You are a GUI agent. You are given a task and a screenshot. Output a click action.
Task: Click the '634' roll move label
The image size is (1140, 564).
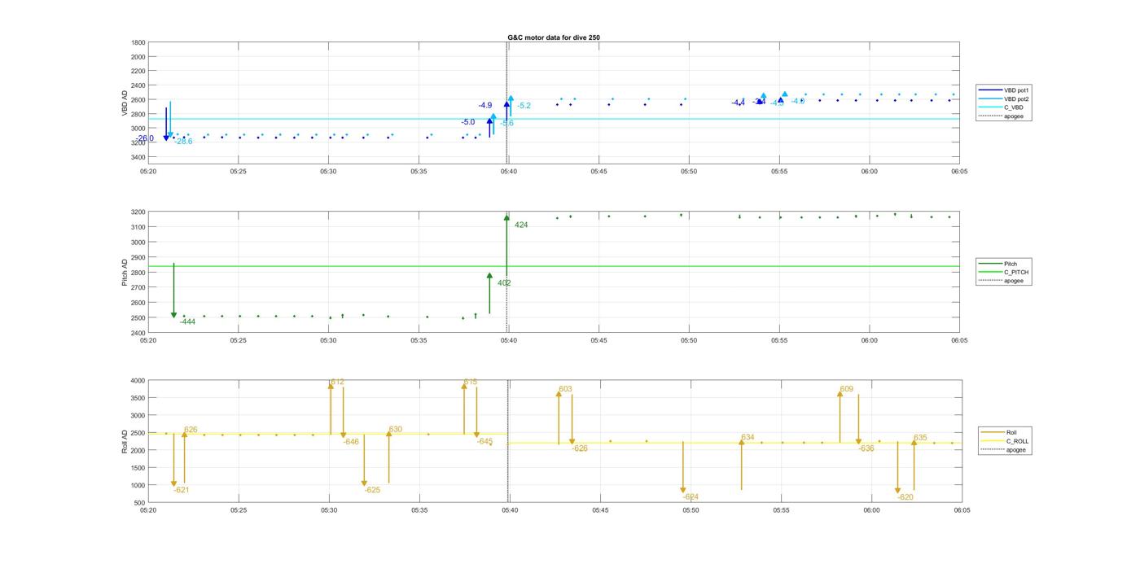[748, 437]
